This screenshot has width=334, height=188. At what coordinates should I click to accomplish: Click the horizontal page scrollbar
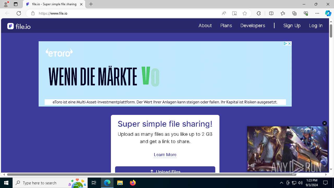click(x=152, y=174)
